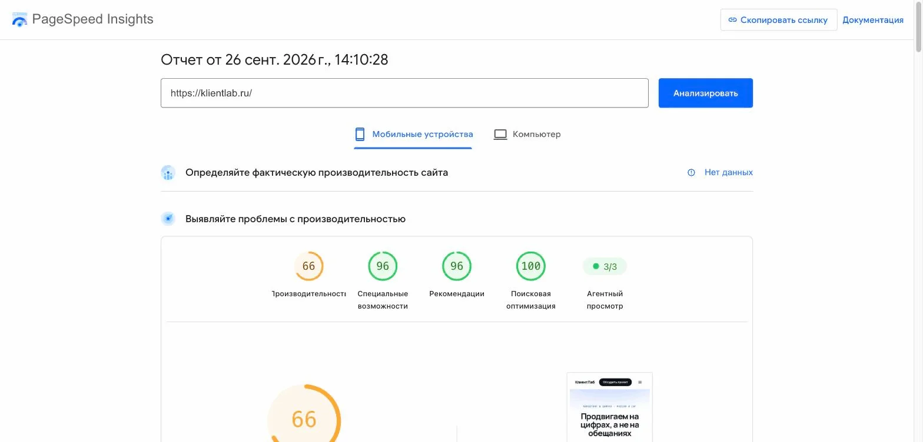Open the Документация link
This screenshot has width=923, height=442.
click(x=873, y=20)
